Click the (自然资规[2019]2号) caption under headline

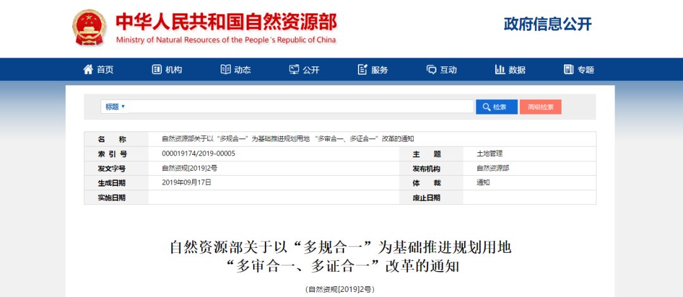(340, 289)
